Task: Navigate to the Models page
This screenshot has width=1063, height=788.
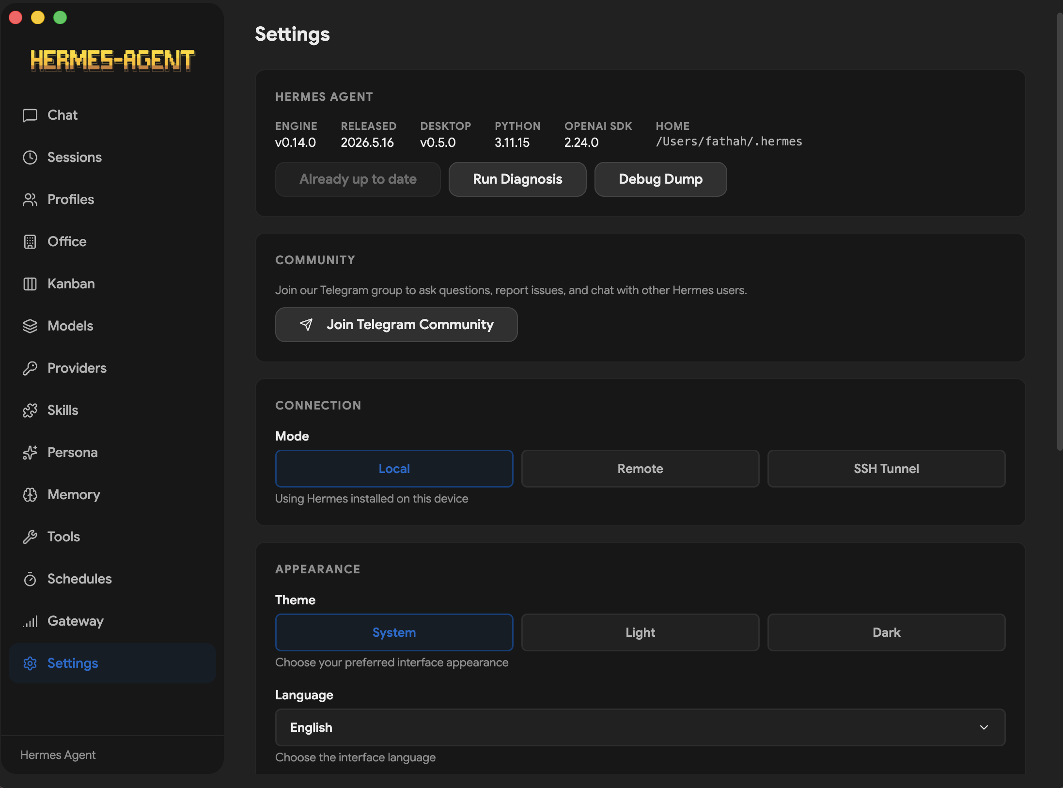Action: tap(112, 326)
